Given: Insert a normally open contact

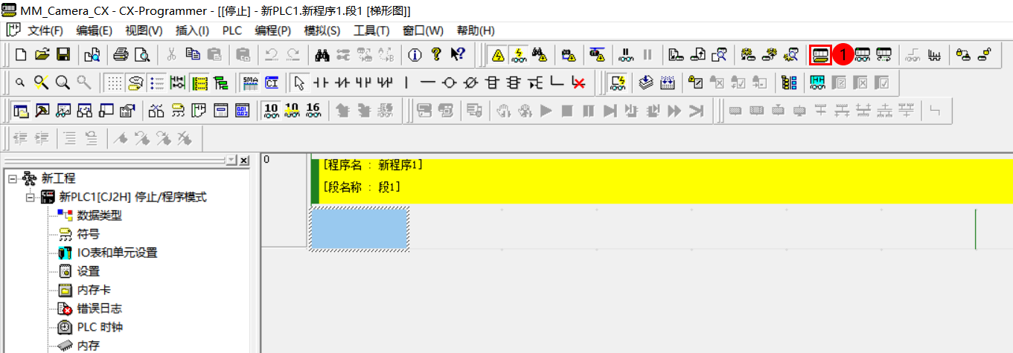Looking at the screenshot, I should coord(320,82).
